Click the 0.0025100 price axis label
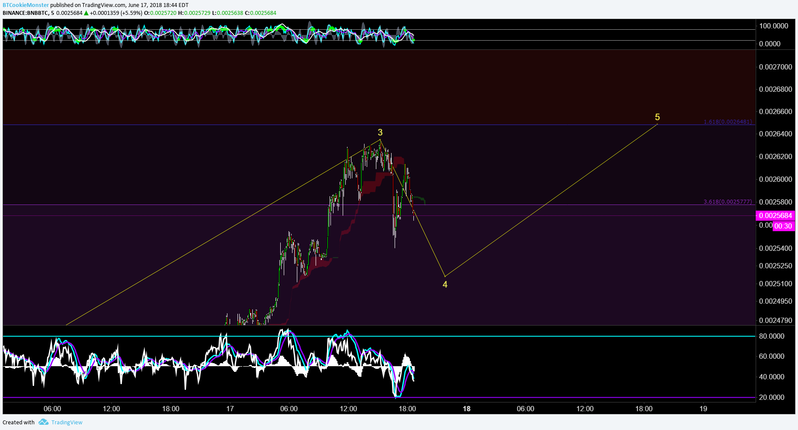The image size is (798, 430). click(x=776, y=284)
